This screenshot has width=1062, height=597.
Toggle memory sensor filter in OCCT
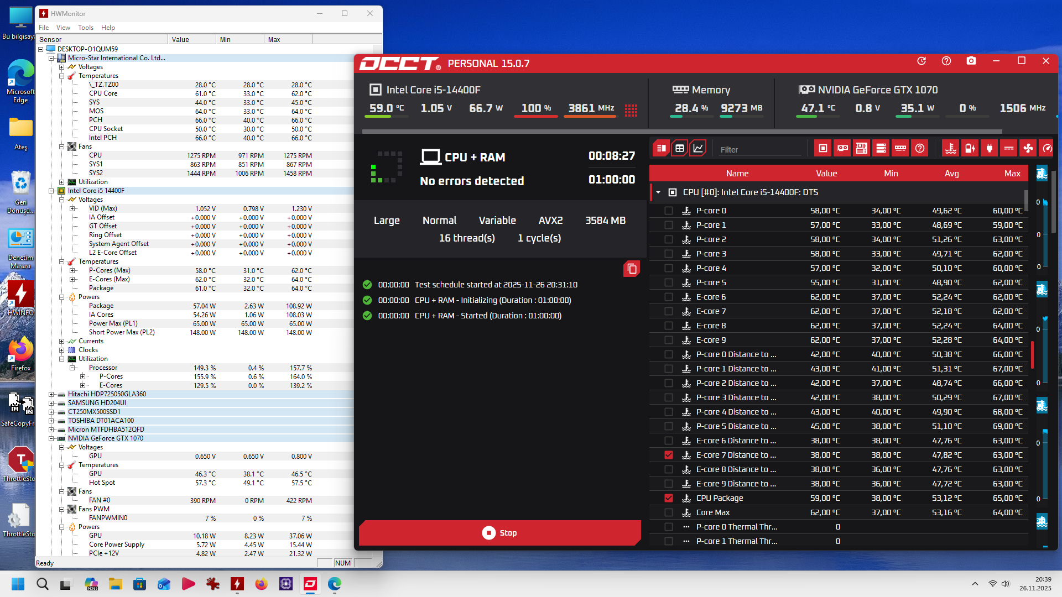click(900, 148)
